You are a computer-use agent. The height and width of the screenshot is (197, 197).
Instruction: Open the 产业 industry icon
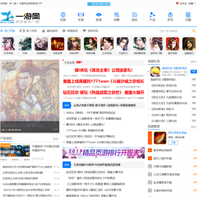(x=152, y=15)
